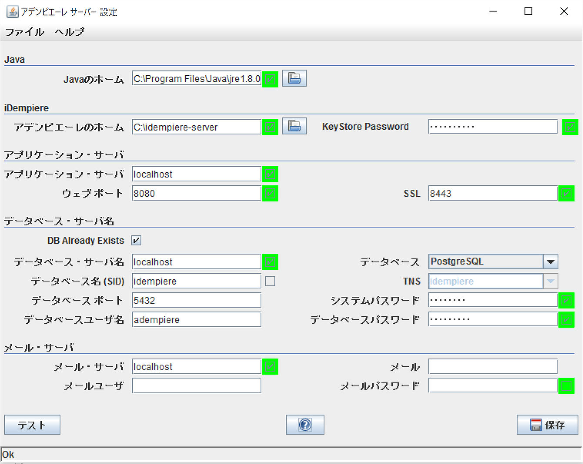Click the validate icon beside SSL port 8443
Screen dimensions: 583x464
pyautogui.click(x=566, y=193)
